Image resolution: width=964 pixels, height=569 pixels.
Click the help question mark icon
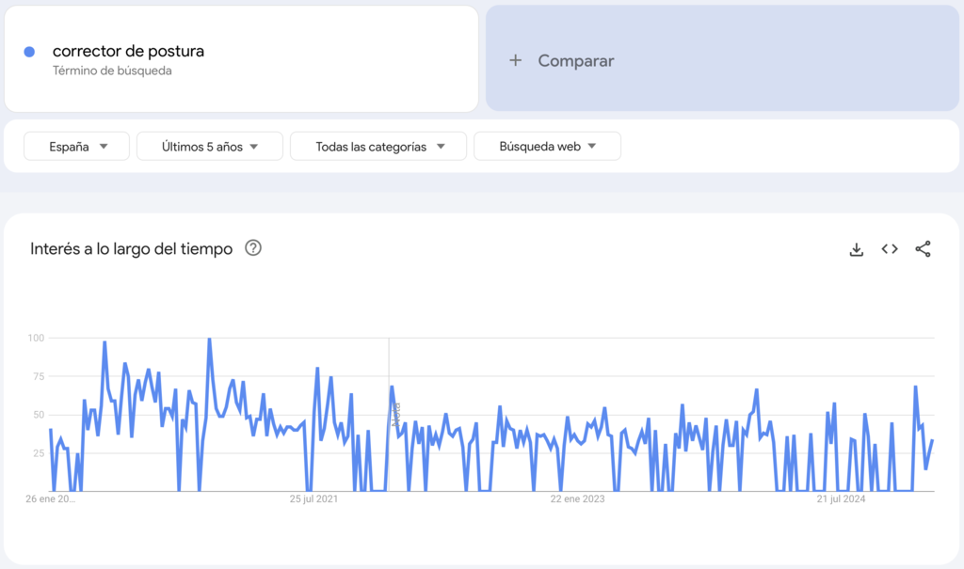click(x=252, y=248)
